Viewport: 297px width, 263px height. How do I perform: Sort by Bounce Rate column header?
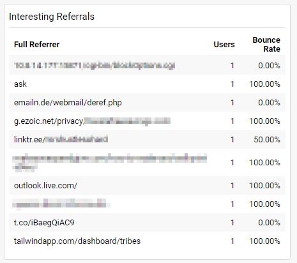pos(266,45)
